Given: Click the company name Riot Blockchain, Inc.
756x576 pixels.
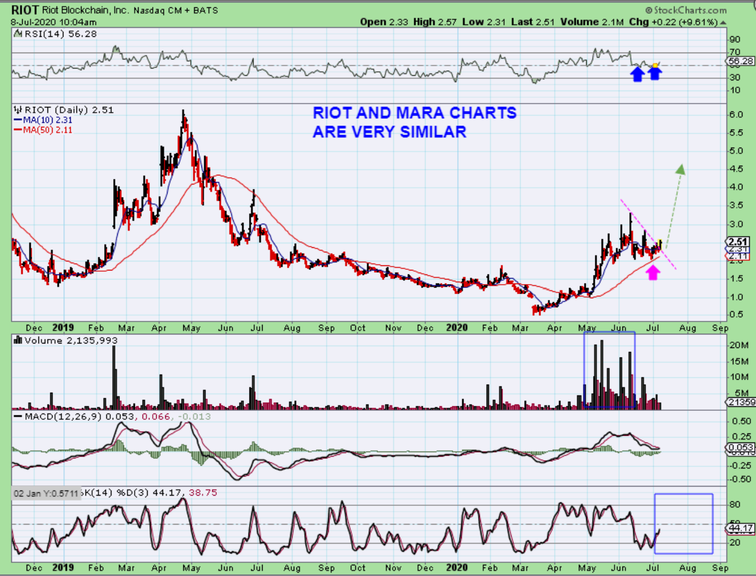Looking at the screenshot, I should [x=87, y=10].
